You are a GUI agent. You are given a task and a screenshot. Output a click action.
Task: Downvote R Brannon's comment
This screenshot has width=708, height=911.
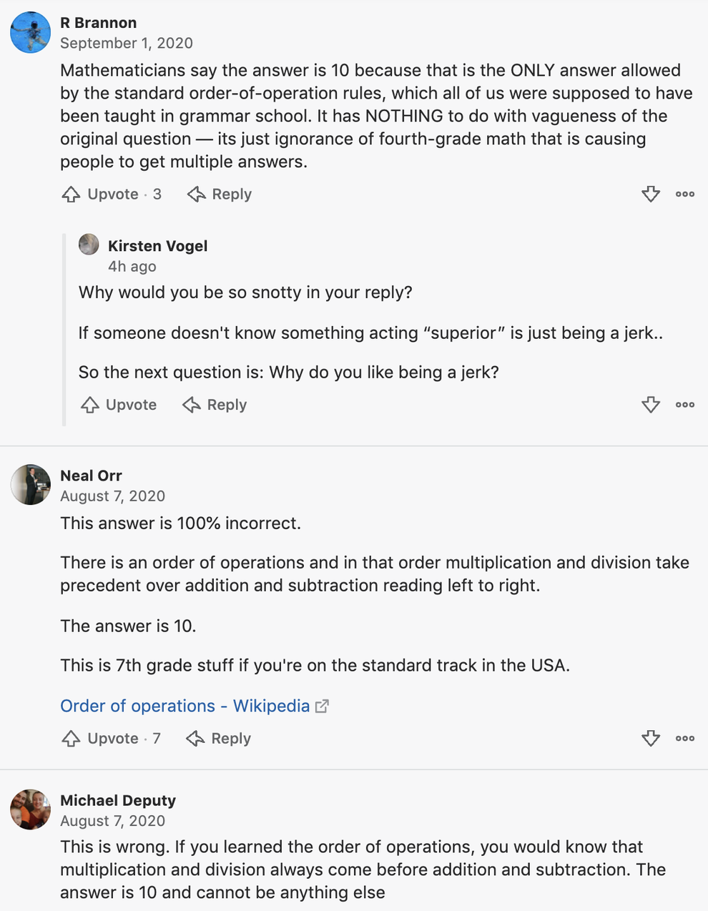tap(651, 194)
